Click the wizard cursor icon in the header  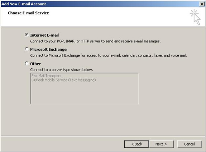pyautogui.click(x=195, y=17)
